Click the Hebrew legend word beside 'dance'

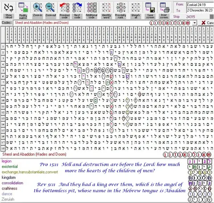(x=200, y=194)
